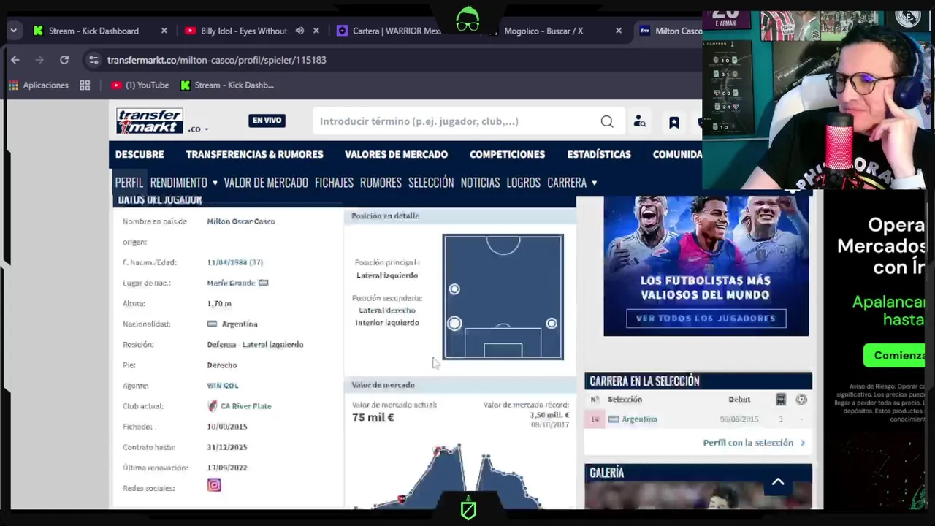Select the SELECCIÓN tab
Viewport: 935px width, 526px height.
[431, 183]
